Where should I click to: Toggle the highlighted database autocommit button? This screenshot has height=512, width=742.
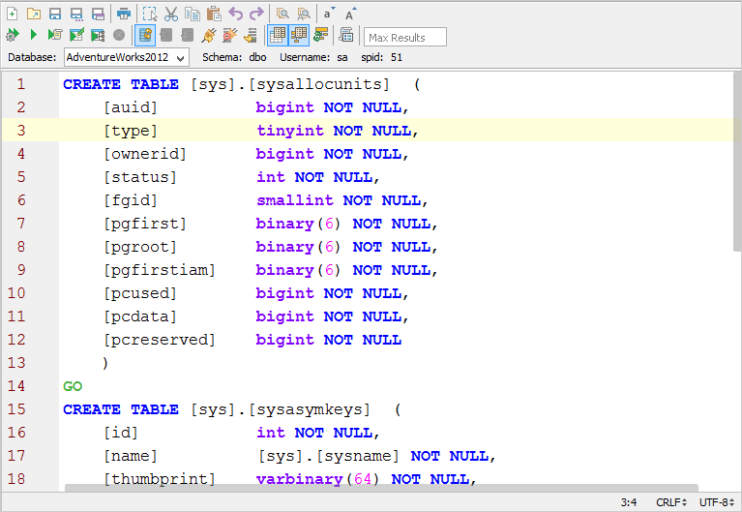(x=145, y=35)
